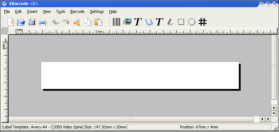Click the white label canvas area

click(x=140, y=75)
